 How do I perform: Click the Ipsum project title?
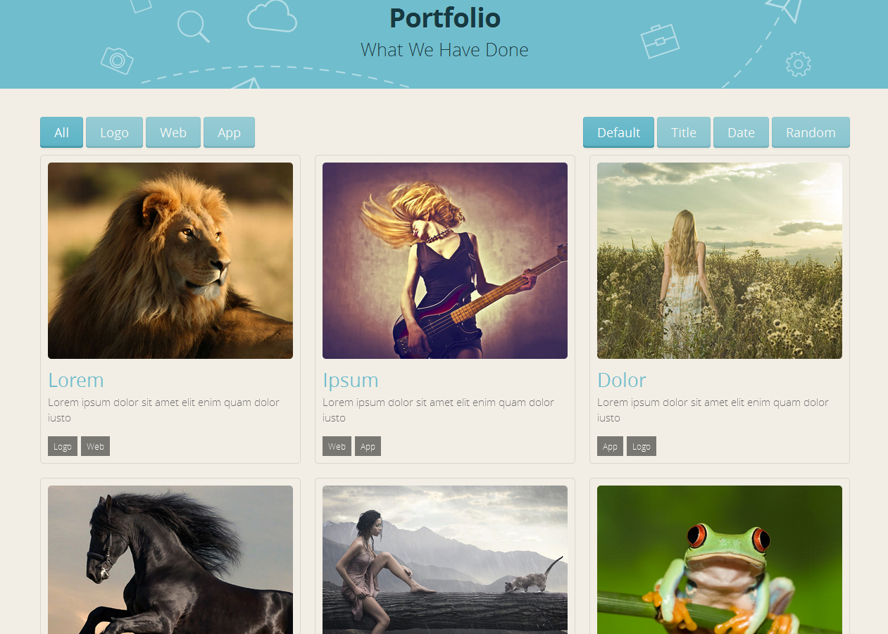click(x=351, y=380)
